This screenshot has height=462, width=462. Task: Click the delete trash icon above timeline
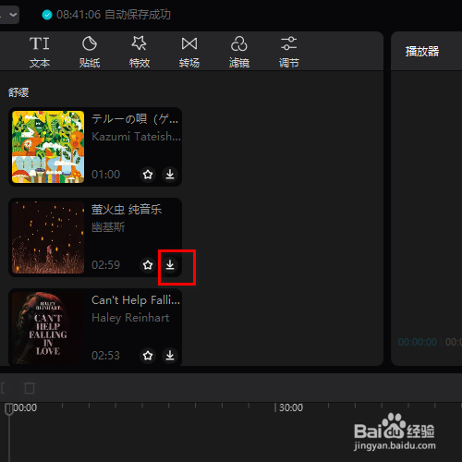[30, 388]
